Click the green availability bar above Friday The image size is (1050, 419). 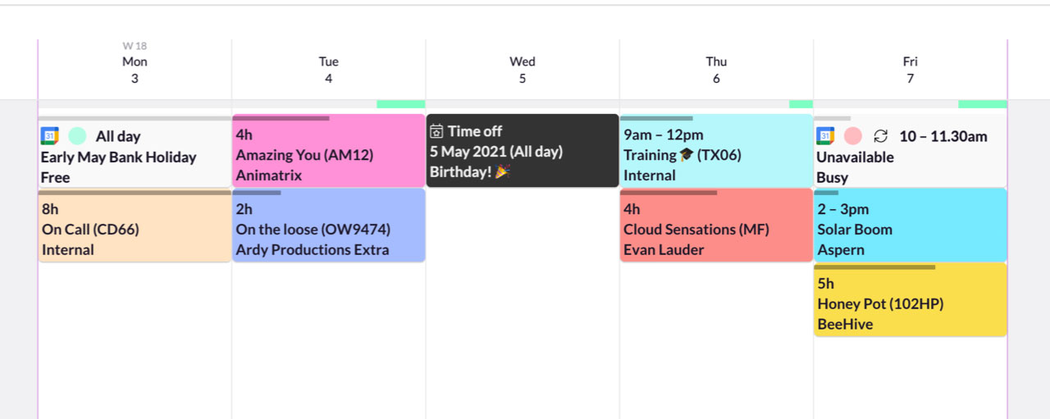[982, 104]
